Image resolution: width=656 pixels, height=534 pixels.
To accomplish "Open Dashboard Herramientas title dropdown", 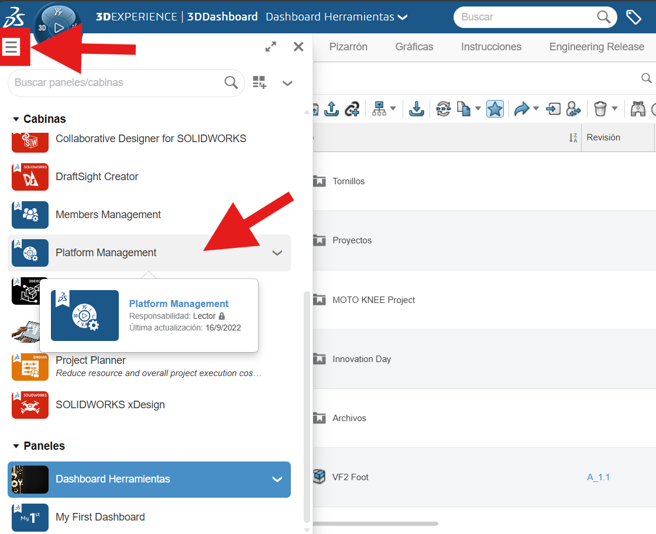I will click(x=403, y=17).
